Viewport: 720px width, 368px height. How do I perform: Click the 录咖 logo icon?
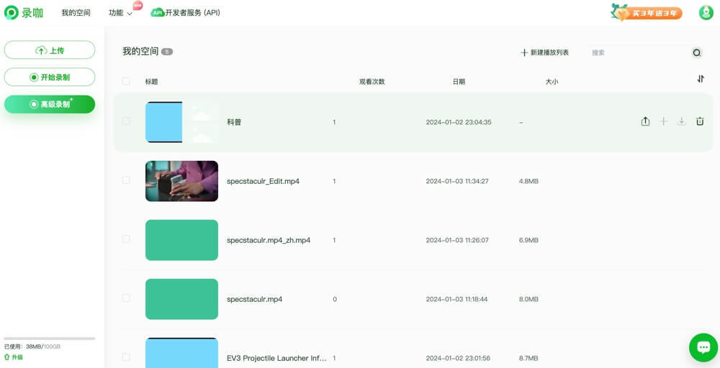(x=11, y=13)
